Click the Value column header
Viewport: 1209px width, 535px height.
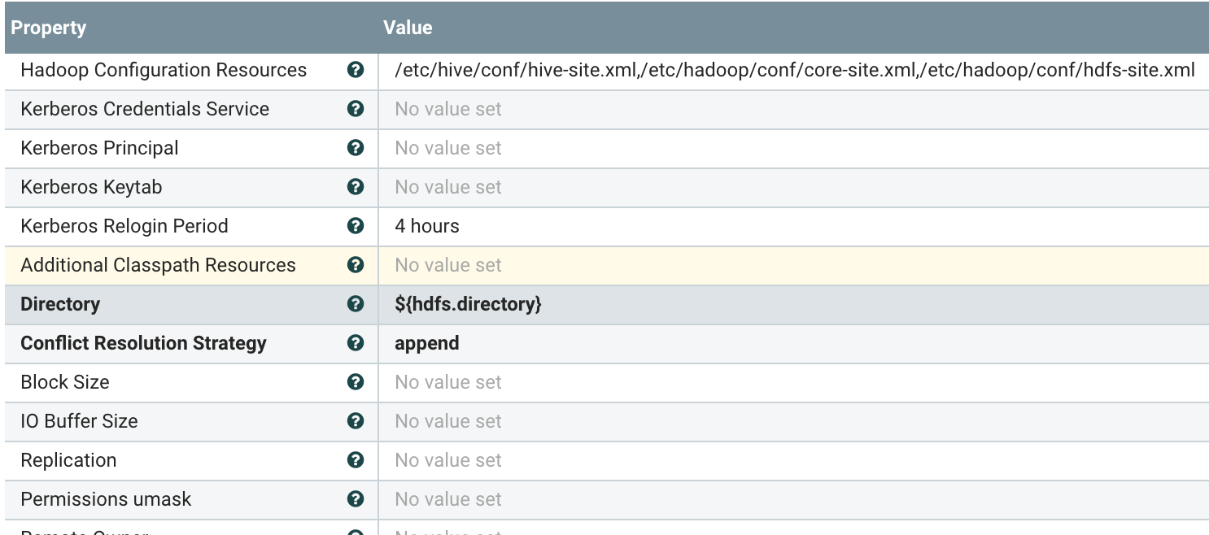408,28
